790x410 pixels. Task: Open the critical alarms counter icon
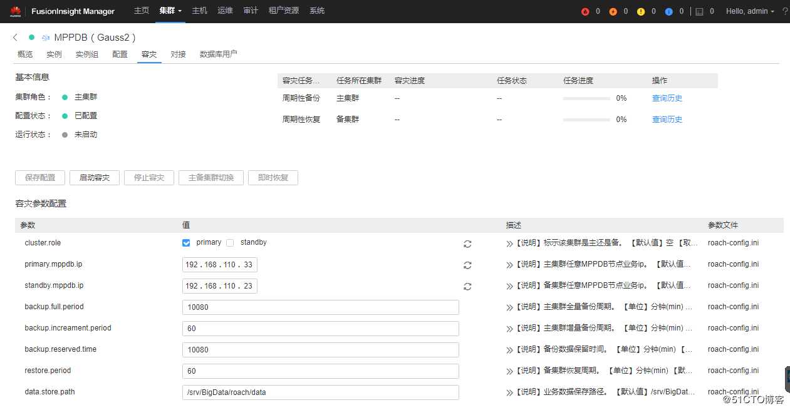585,11
